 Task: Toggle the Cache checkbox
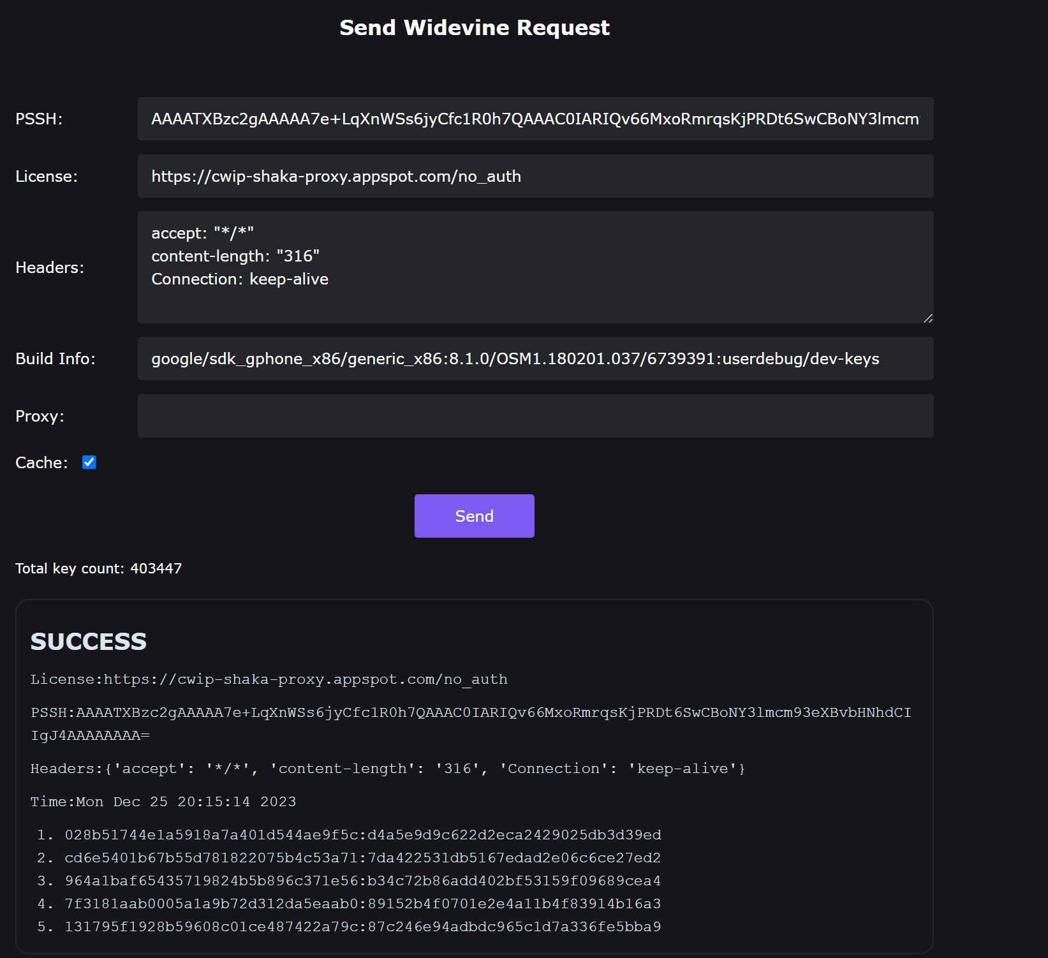(x=89, y=462)
